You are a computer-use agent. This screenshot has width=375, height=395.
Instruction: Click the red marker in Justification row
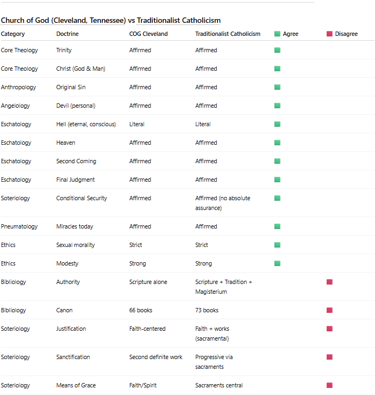329,329
